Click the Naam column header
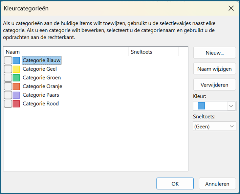This screenshot has height=194, width=240. 66,52
